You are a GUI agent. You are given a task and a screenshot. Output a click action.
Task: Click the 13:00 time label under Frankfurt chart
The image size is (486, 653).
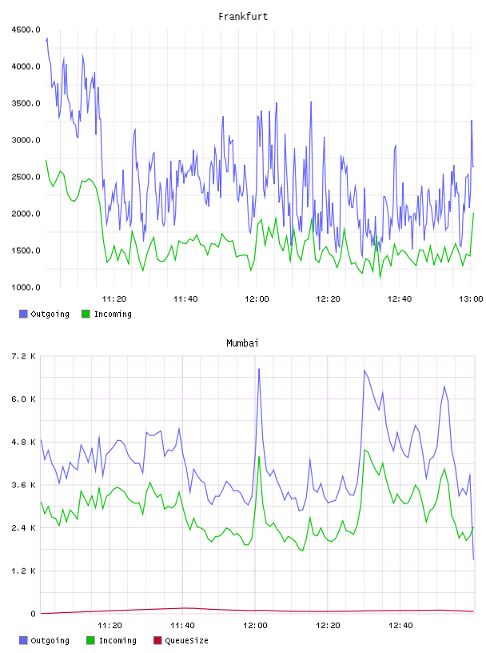click(x=471, y=299)
